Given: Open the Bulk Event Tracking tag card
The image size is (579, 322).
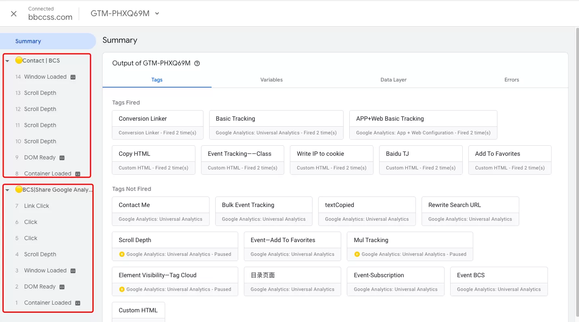Looking at the screenshot, I should [x=264, y=211].
